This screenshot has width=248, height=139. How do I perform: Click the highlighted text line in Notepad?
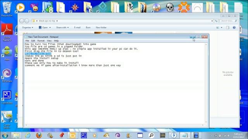tap(38, 54)
